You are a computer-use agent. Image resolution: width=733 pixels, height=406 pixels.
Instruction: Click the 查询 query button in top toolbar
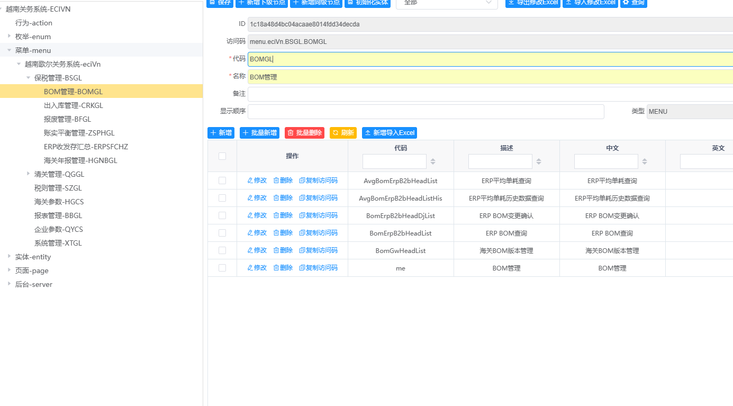pyautogui.click(x=634, y=3)
